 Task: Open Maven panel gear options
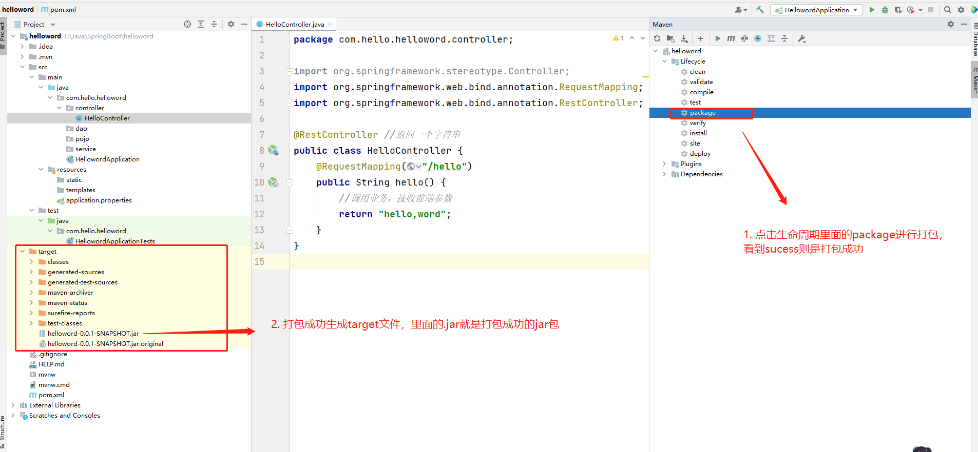951,24
